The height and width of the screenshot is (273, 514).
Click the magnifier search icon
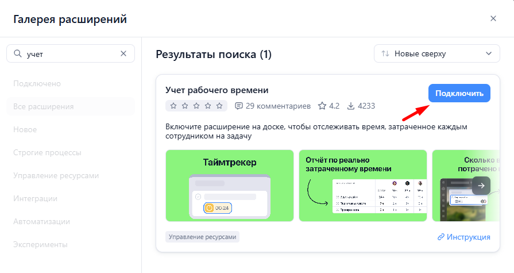(x=17, y=53)
